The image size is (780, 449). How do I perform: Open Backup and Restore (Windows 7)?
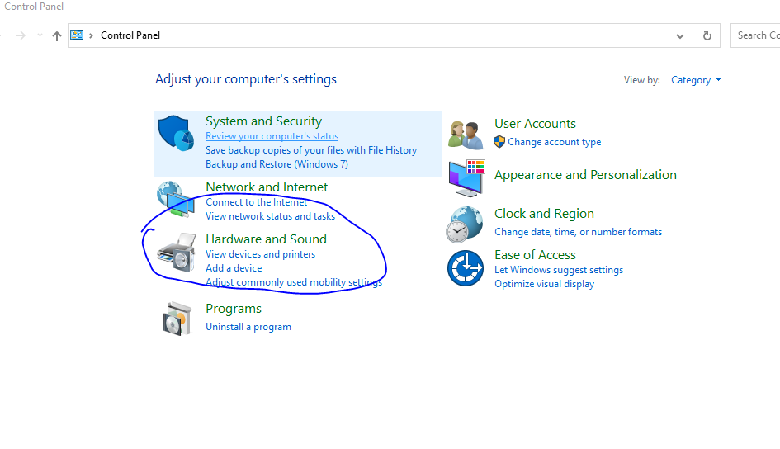[277, 164]
